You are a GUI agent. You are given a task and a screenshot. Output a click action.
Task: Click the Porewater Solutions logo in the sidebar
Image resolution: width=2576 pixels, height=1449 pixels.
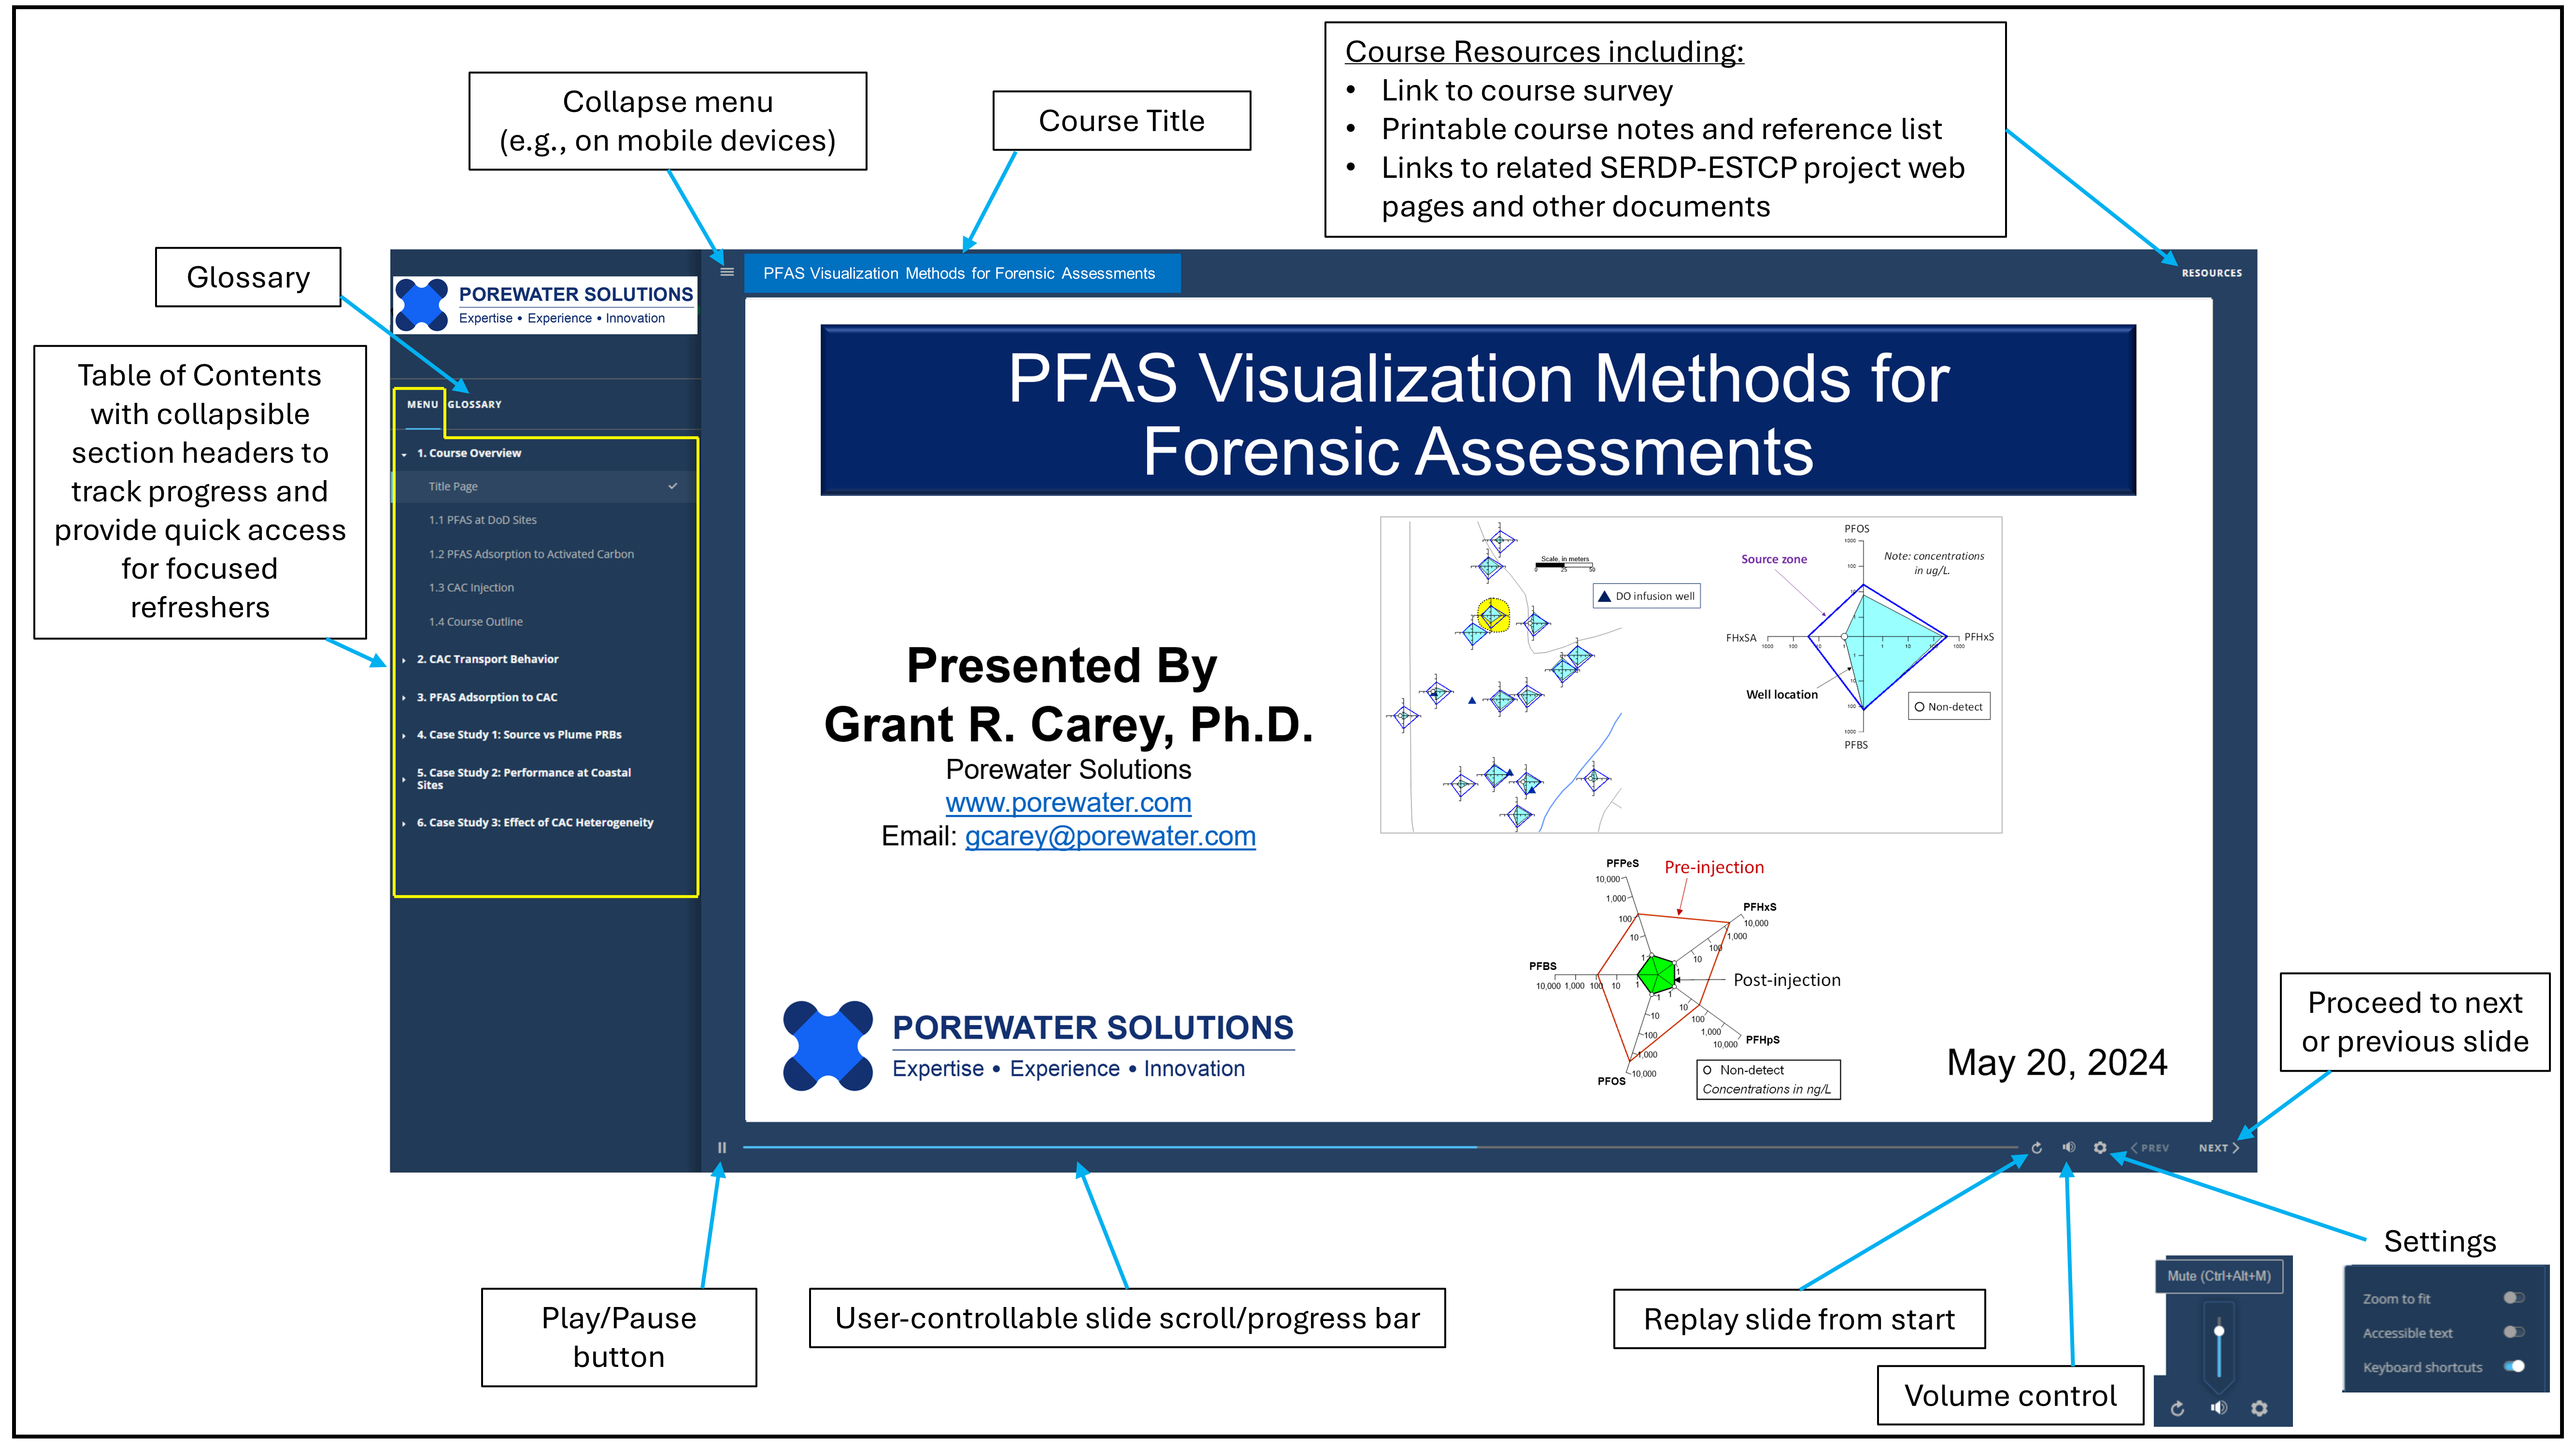tap(545, 305)
